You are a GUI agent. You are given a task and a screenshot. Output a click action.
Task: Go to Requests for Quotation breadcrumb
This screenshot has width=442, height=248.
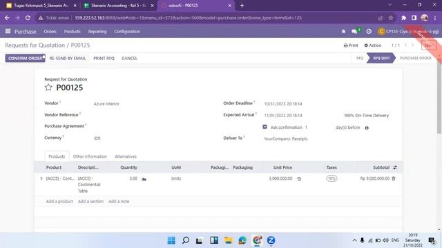(x=35, y=45)
